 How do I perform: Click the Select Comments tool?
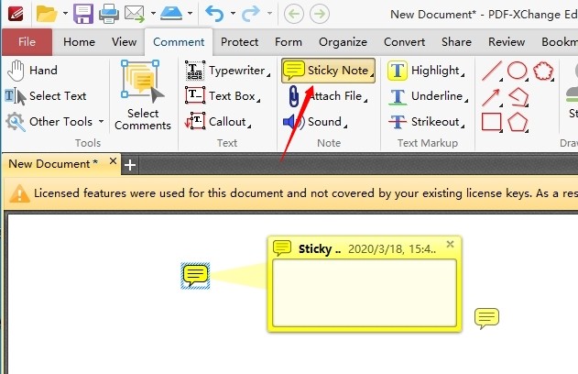coord(143,96)
